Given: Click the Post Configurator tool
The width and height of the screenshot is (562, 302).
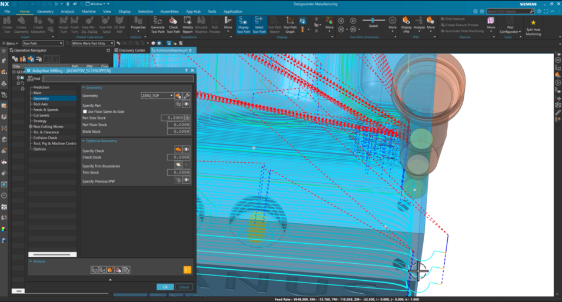Looking at the screenshot, I should pyautogui.click(x=510, y=25).
